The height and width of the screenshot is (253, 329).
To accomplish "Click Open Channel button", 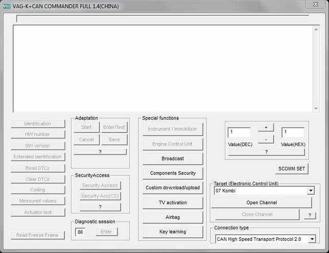I will [x=262, y=203].
